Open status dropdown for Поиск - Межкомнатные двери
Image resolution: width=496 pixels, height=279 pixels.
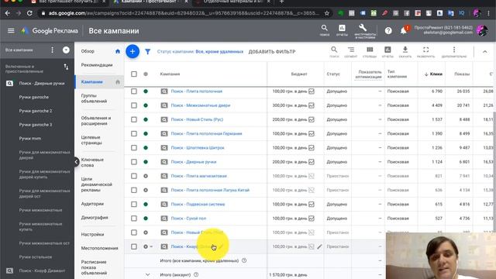[x=146, y=105]
